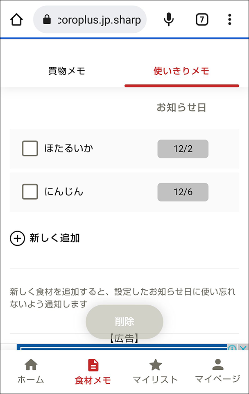
Task: Select the 使いきりメモ tab
Action: [x=181, y=71]
